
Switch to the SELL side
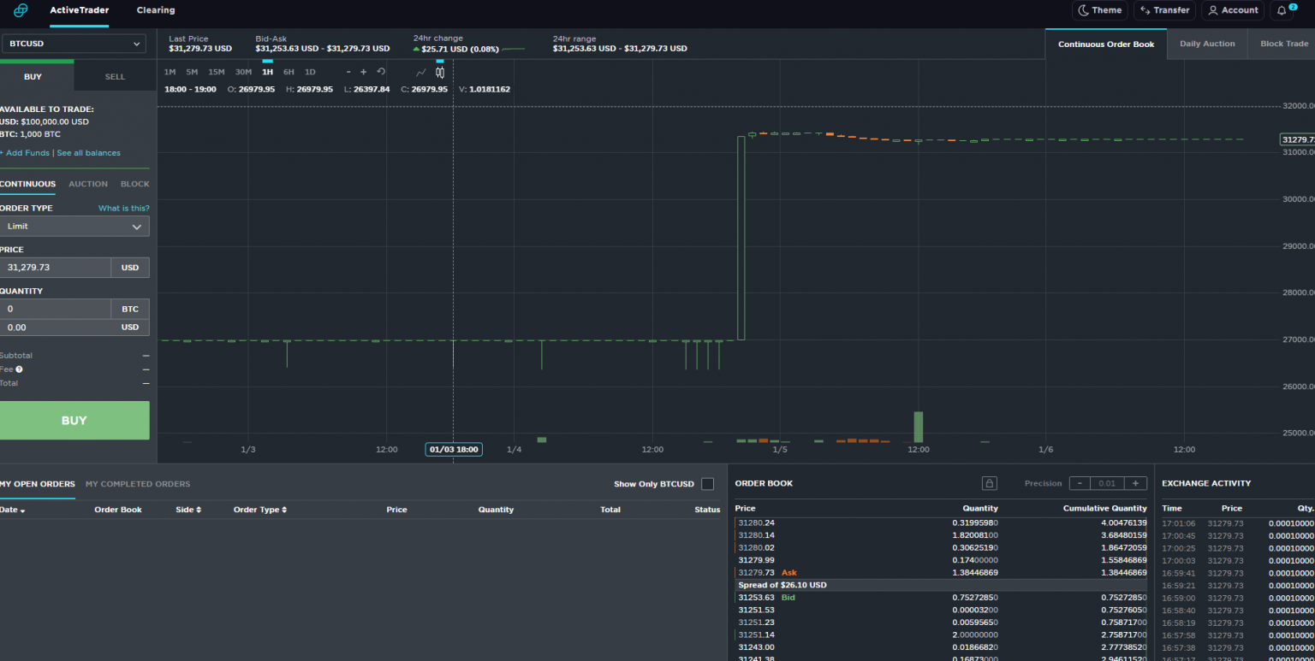[114, 76]
